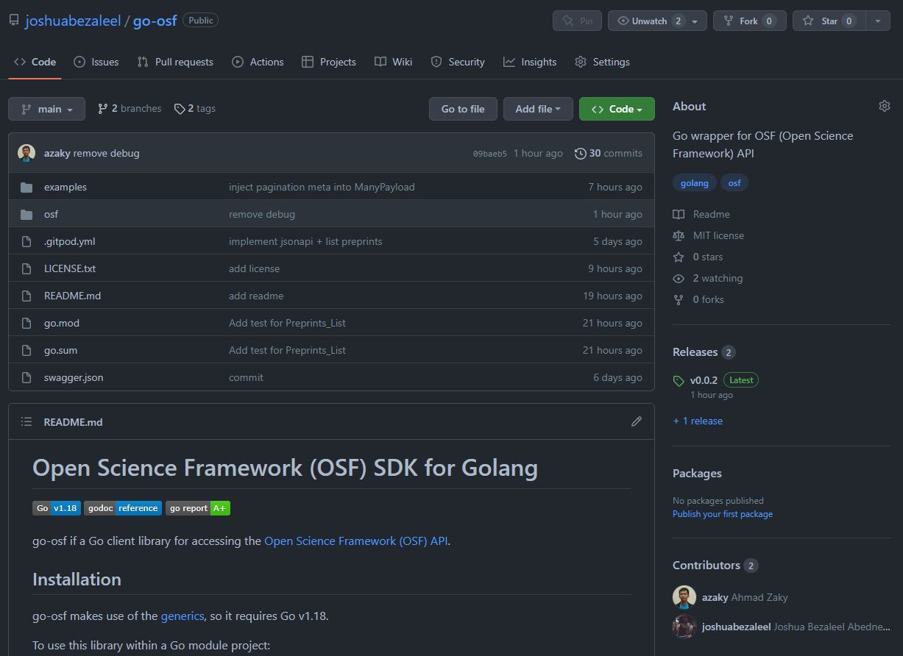Open the Projects tab
The image size is (903, 656).
click(x=329, y=62)
